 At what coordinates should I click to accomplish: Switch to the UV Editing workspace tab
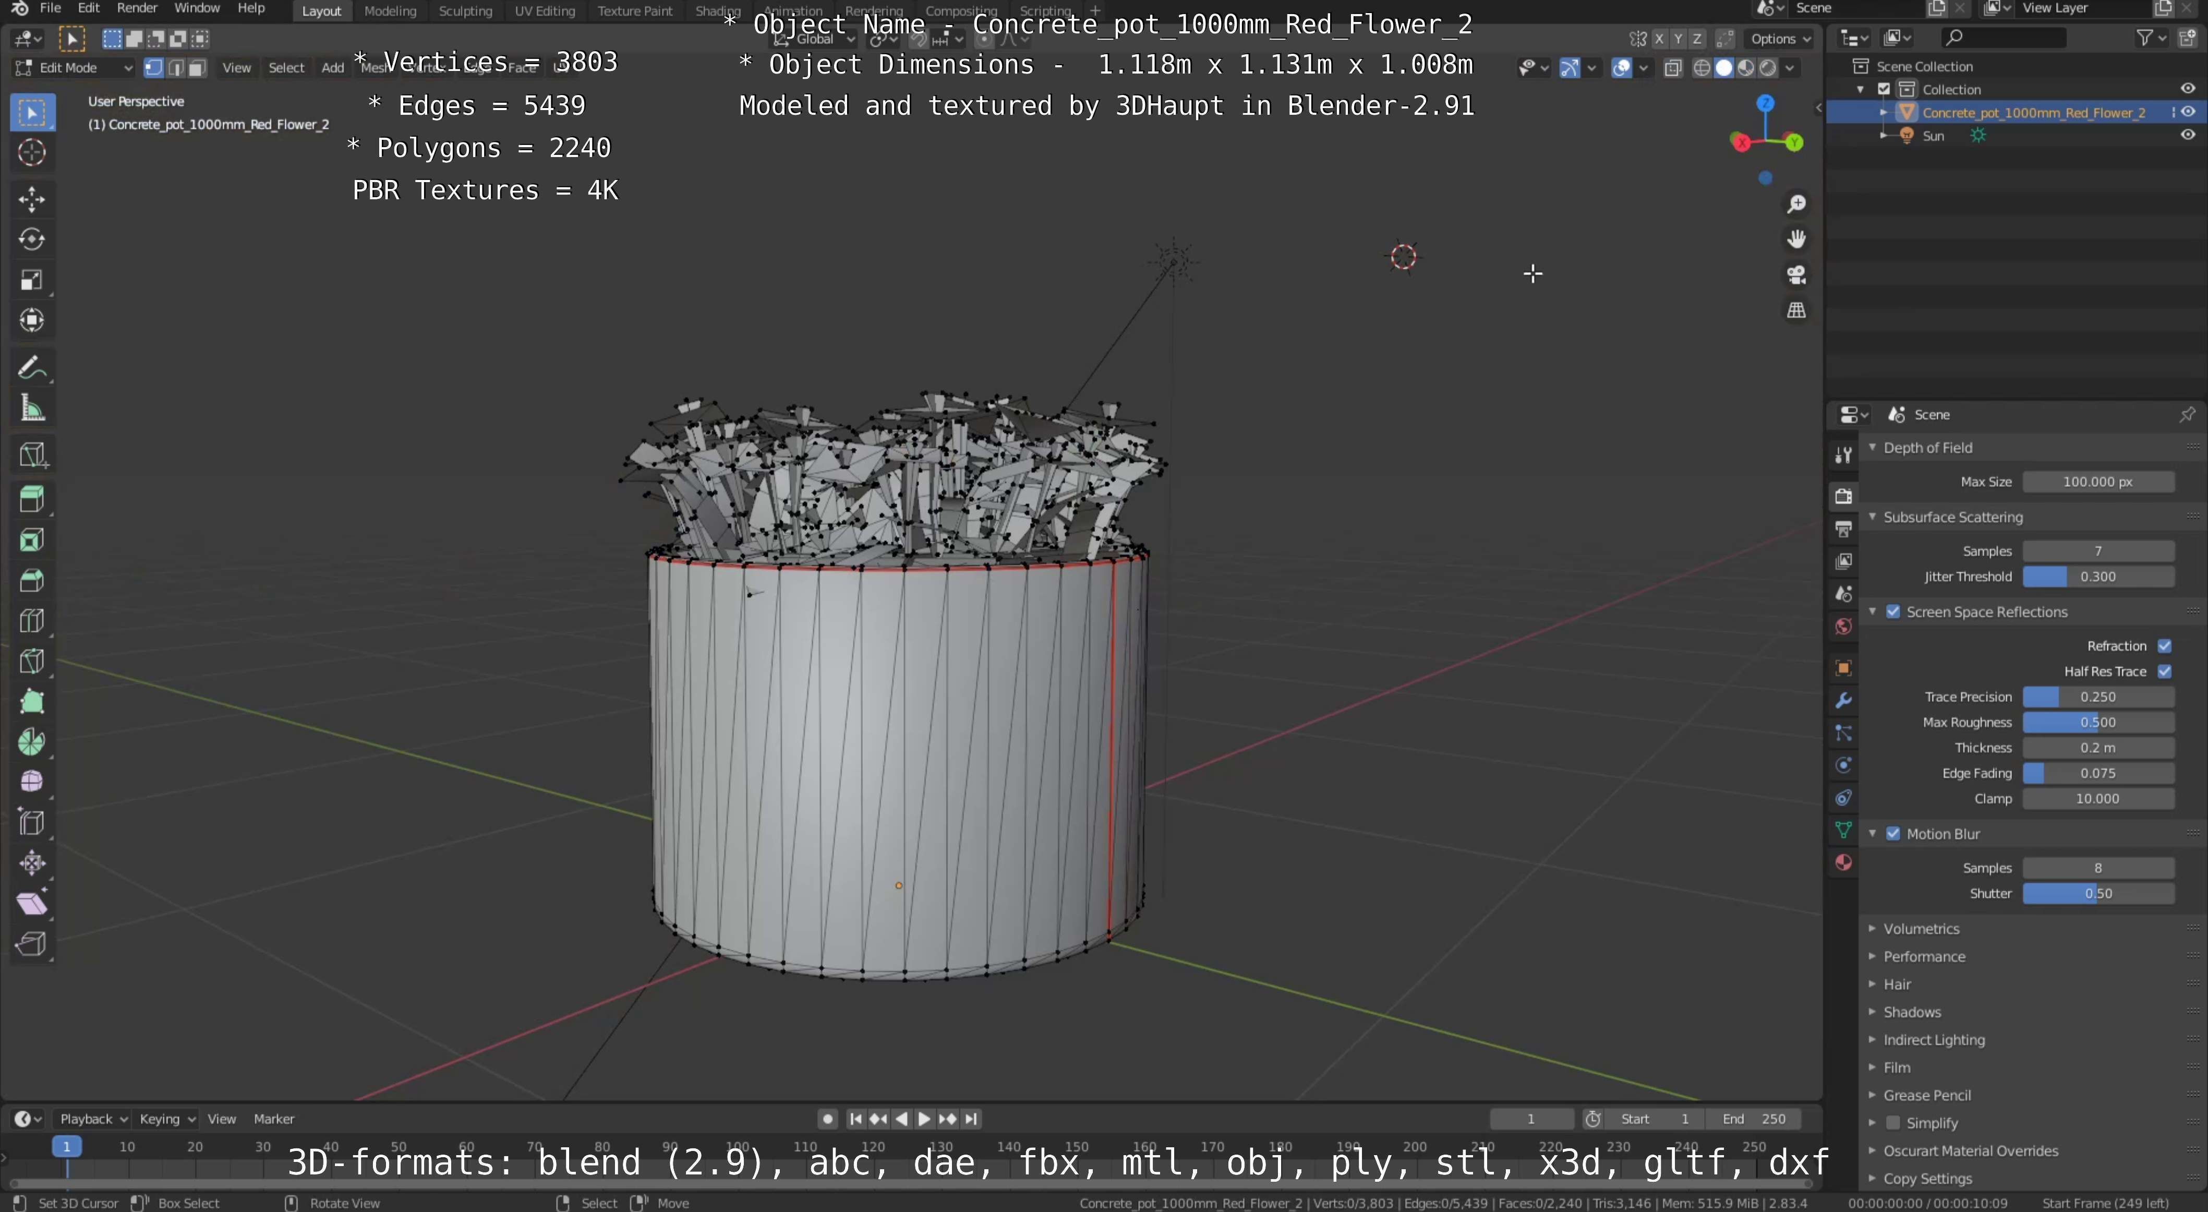(x=544, y=10)
